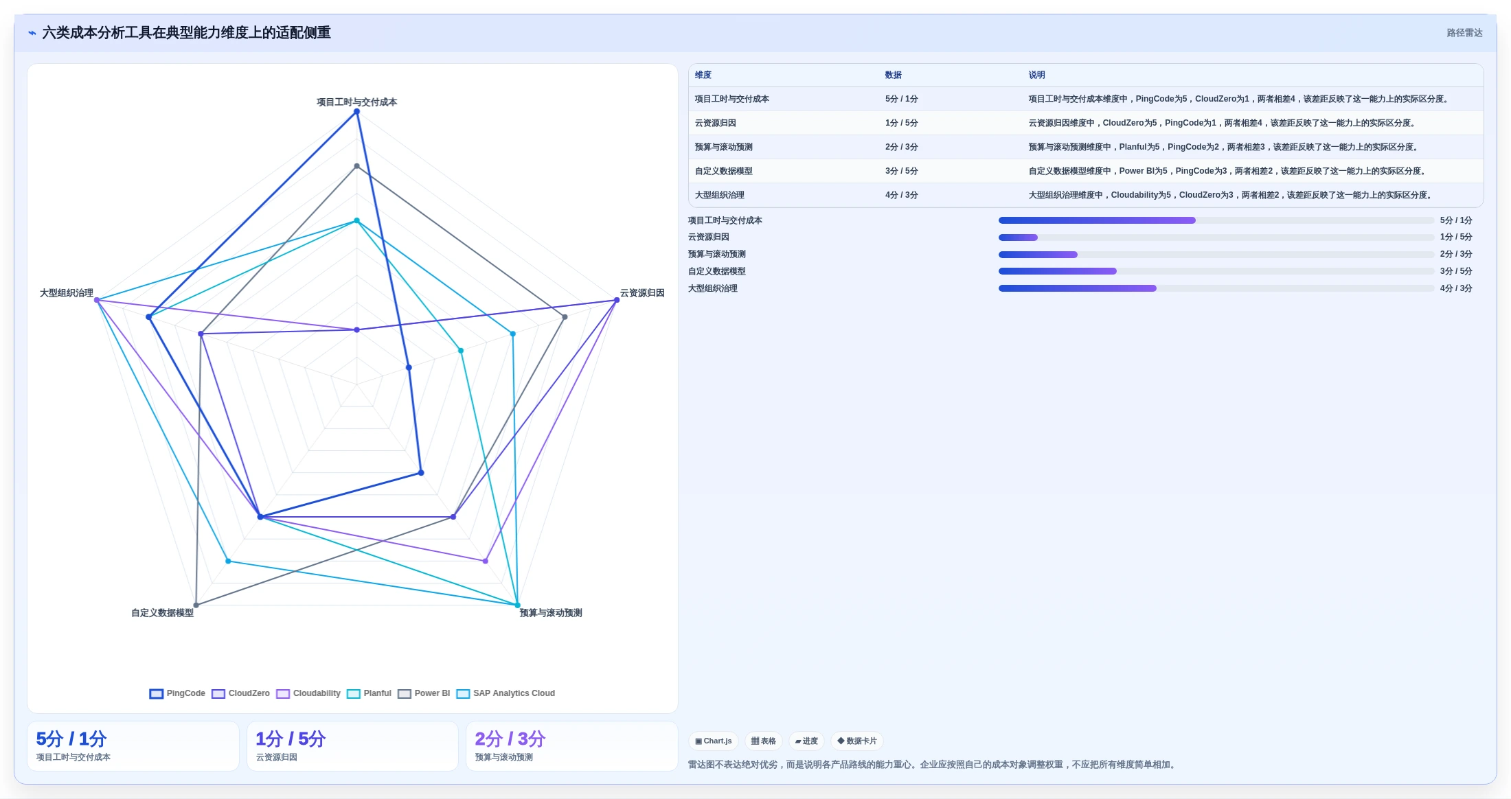Image resolution: width=1511 pixels, height=799 pixels.
Task: Click the 自定义数据模型 radar axis label
Action: [163, 613]
